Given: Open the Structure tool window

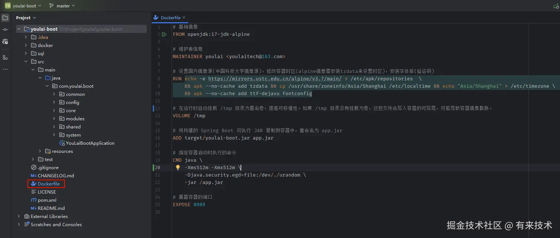Looking at the screenshot, I should tap(5, 57).
